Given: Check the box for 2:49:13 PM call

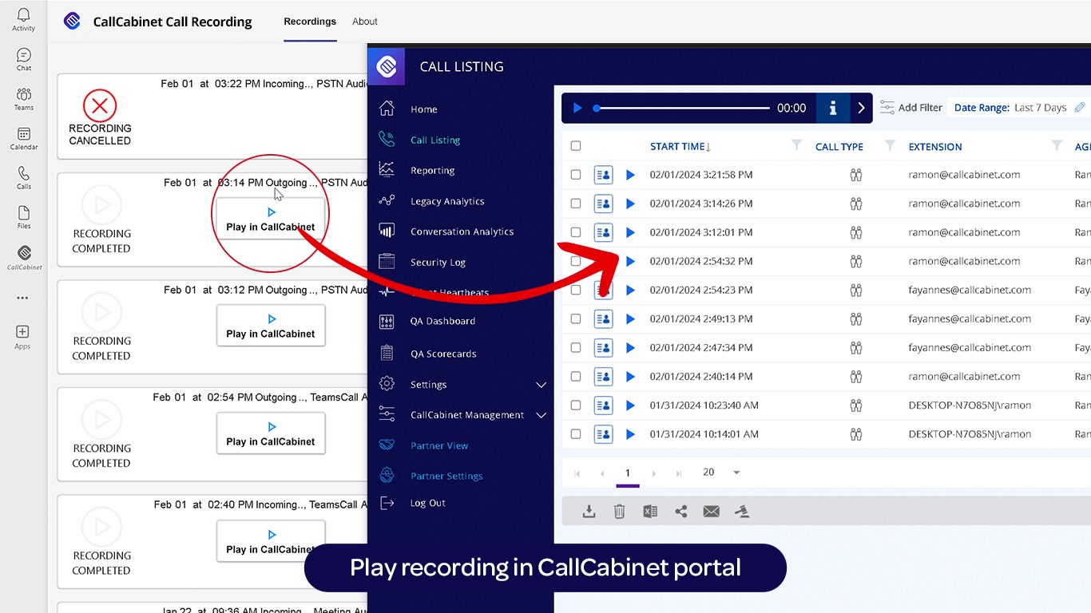Looking at the screenshot, I should (576, 318).
